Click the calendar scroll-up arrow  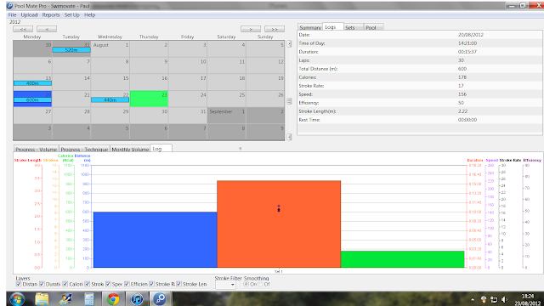tap(289, 44)
